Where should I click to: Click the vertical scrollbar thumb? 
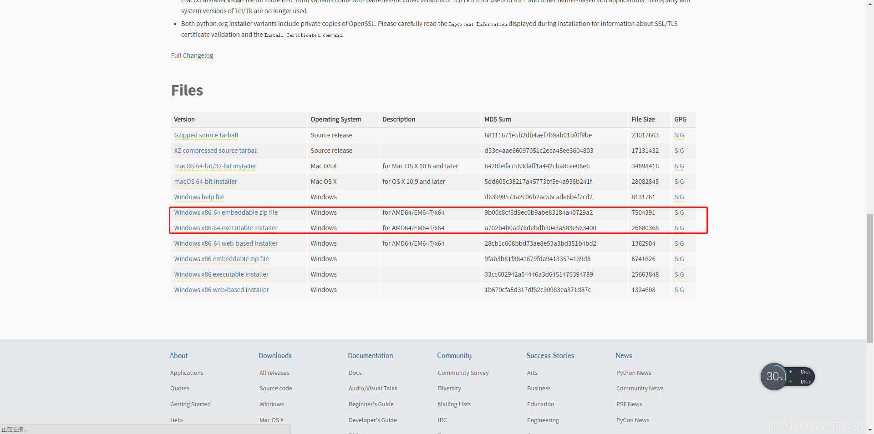click(870, 278)
